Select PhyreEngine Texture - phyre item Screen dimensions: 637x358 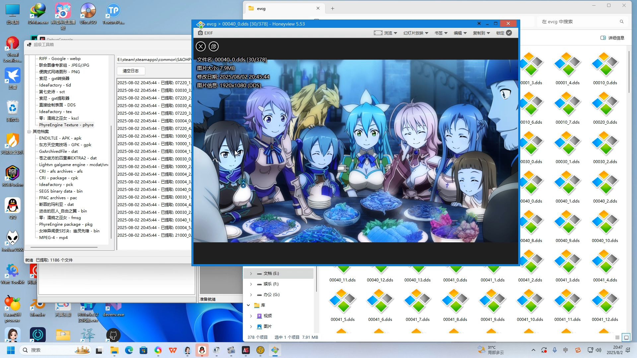click(x=66, y=125)
